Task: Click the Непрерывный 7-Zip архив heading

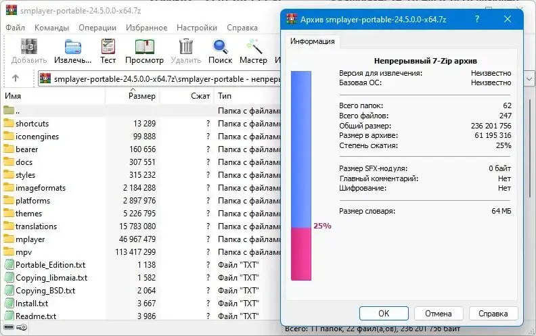Action: pos(425,61)
